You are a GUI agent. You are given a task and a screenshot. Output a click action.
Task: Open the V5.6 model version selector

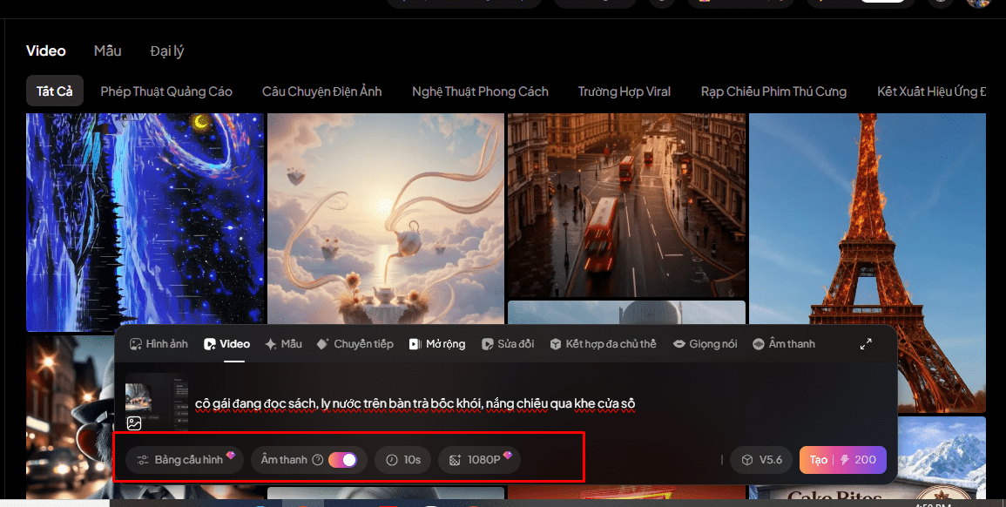[761, 460]
